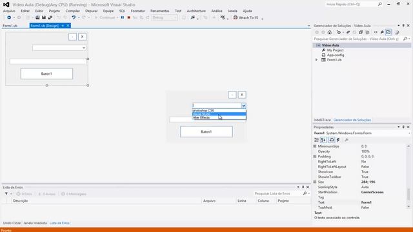
Task: Toggle the 0 Avisos filter
Action: coord(47,194)
